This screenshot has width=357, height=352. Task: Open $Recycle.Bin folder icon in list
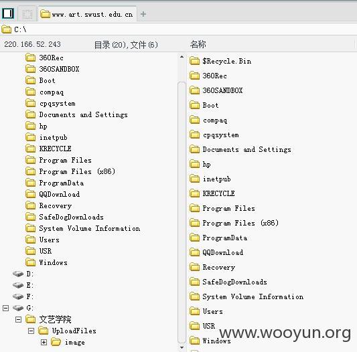coord(194,61)
